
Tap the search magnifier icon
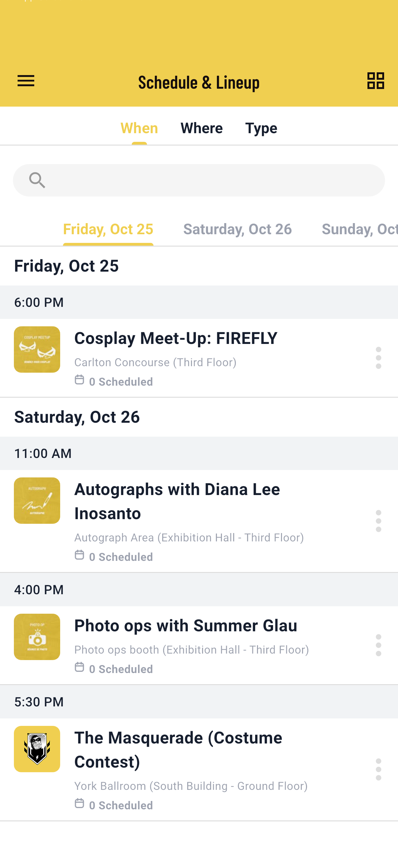pos(37,180)
